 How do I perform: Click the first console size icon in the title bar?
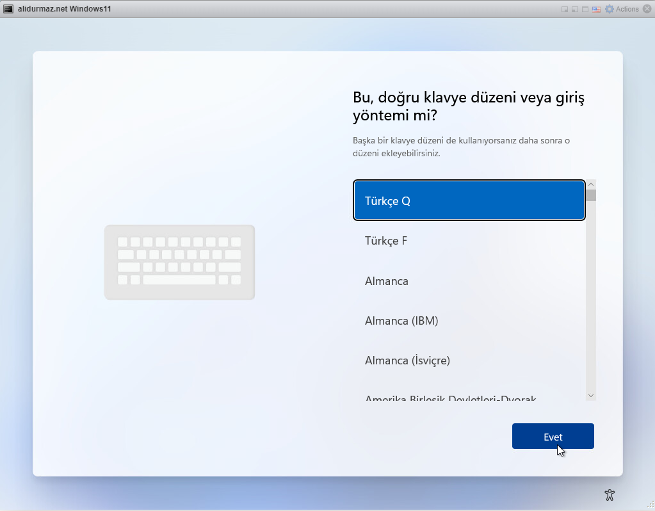point(565,9)
